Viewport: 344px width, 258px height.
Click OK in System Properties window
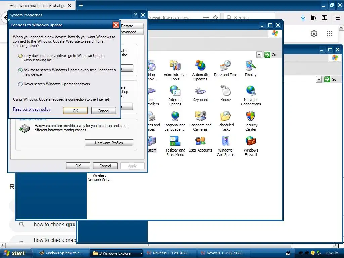tap(78, 166)
